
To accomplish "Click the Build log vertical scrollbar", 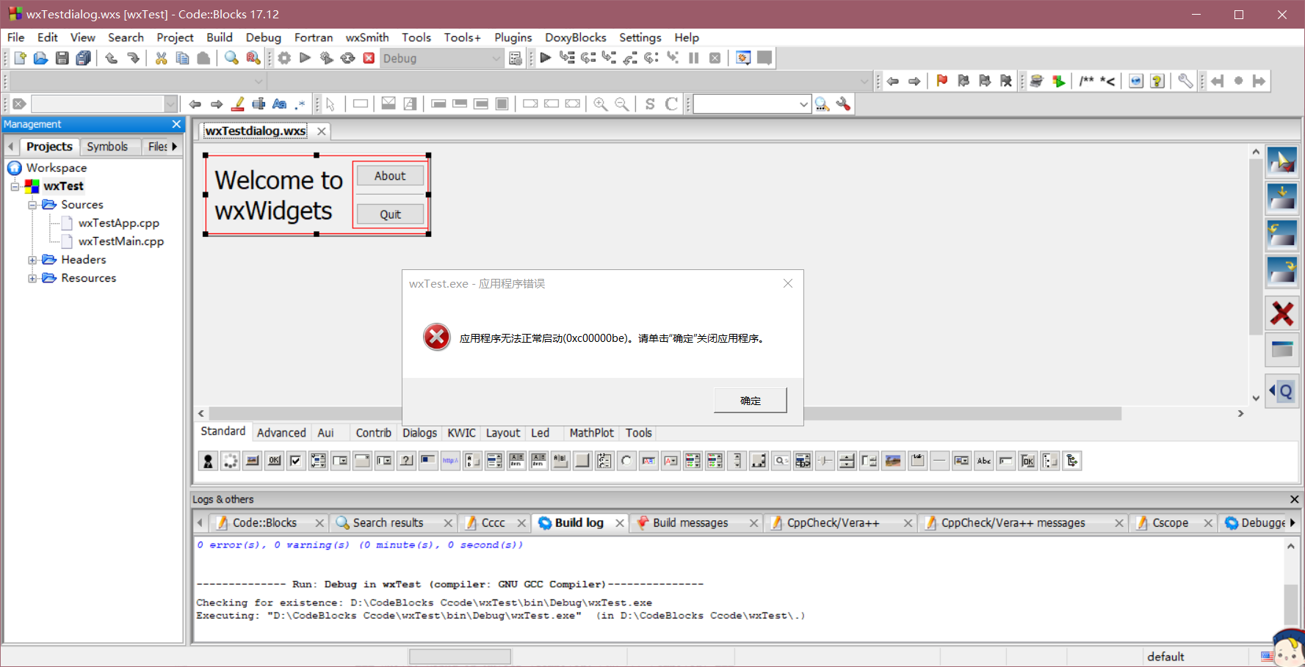I will (1291, 604).
